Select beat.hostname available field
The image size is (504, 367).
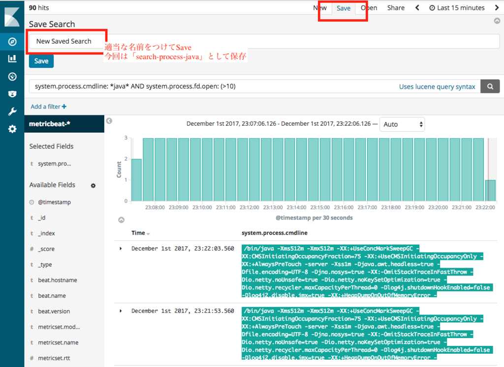[x=58, y=280]
